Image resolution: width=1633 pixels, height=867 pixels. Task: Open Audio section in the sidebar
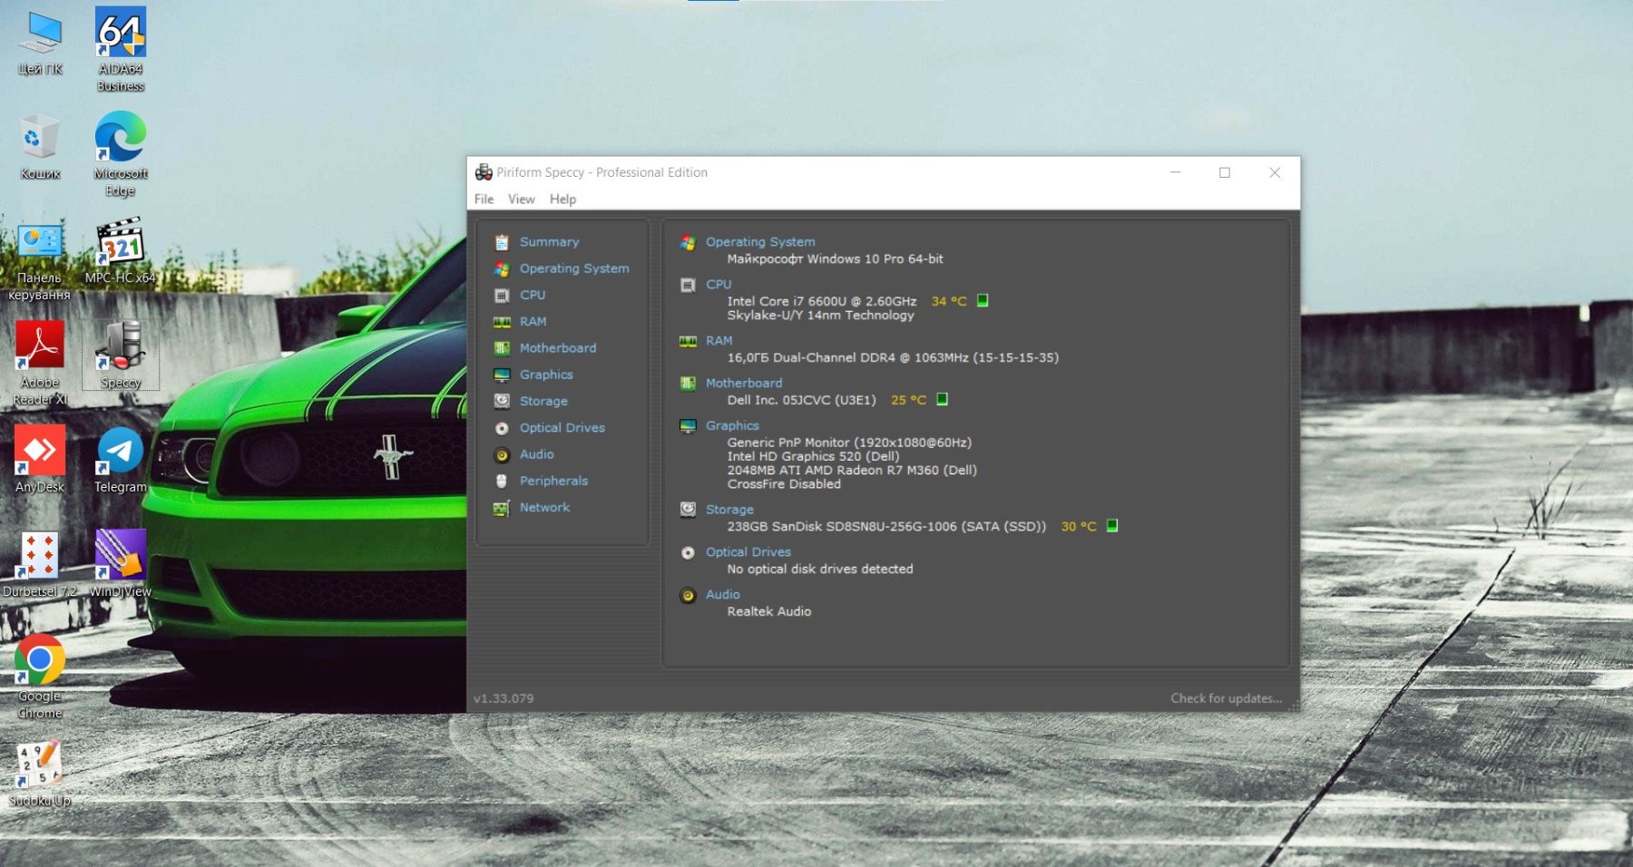click(x=537, y=454)
